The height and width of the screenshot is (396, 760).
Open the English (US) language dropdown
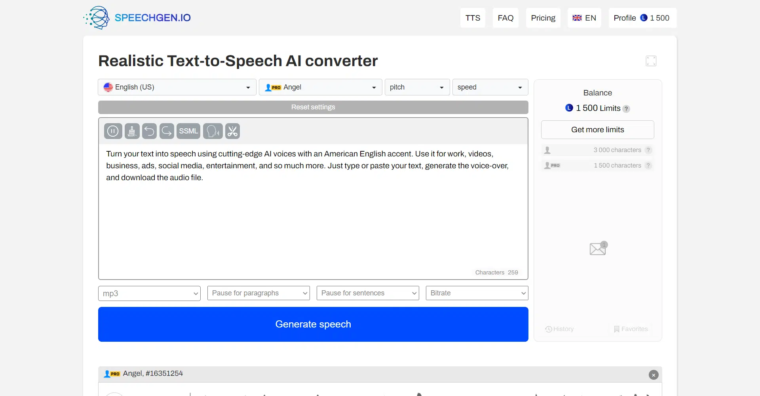click(x=177, y=87)
